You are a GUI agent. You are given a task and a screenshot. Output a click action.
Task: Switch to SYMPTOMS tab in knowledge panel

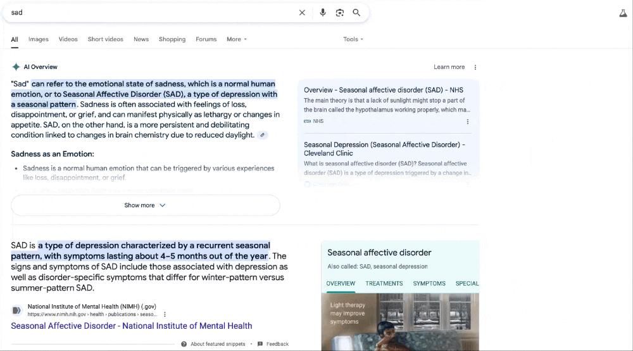click(429, 284)
